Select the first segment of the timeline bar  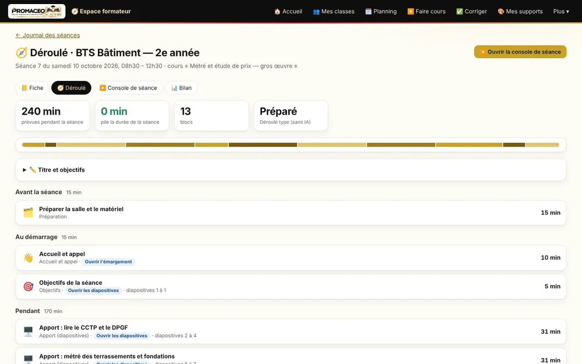(33, 145)
